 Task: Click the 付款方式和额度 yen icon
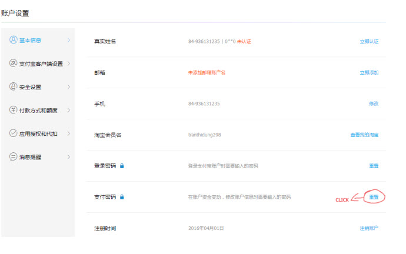14,110
